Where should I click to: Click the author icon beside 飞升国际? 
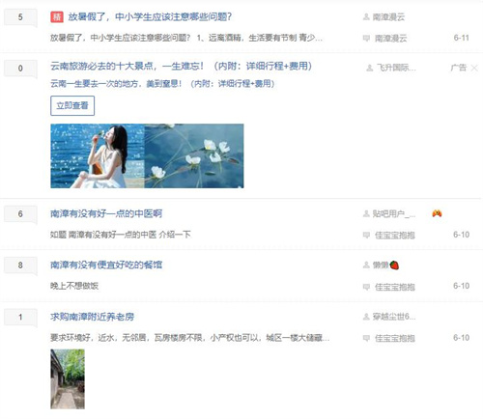(x=370, y=68)
